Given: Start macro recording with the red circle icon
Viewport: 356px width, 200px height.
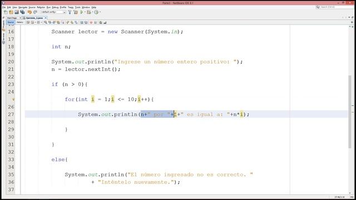Looking at the screenshot, I should tap(91, 22).
